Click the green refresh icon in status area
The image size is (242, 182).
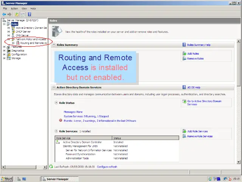point(51,166)
